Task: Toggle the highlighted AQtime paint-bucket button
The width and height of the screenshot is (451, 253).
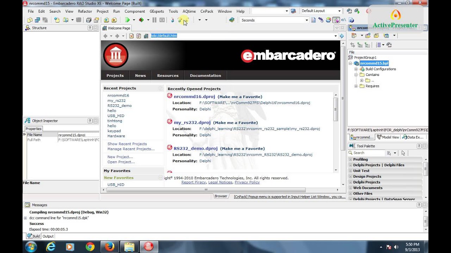Action: tap(336, 20)
